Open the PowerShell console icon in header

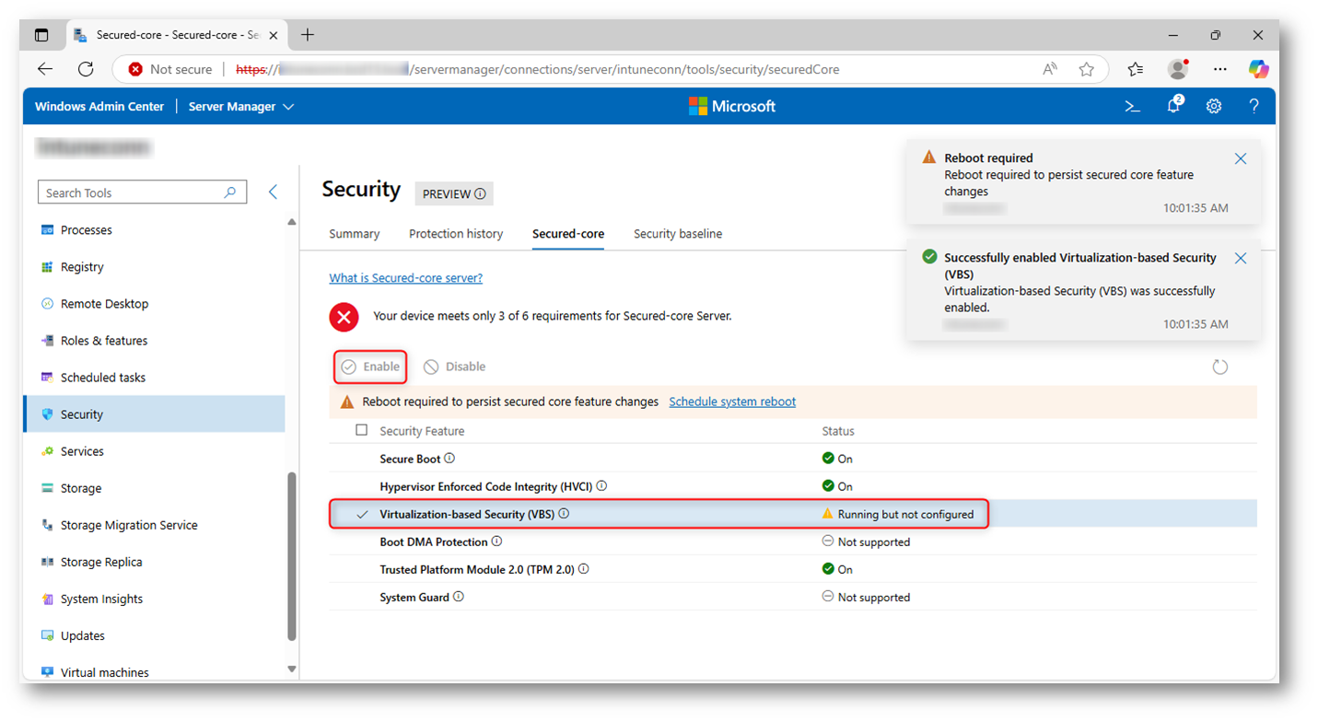pos(1133,106)
